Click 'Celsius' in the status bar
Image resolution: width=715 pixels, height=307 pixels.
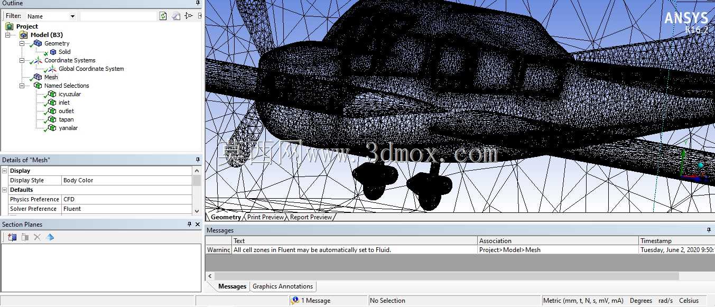pyautogui.click(x=689, y=301)
